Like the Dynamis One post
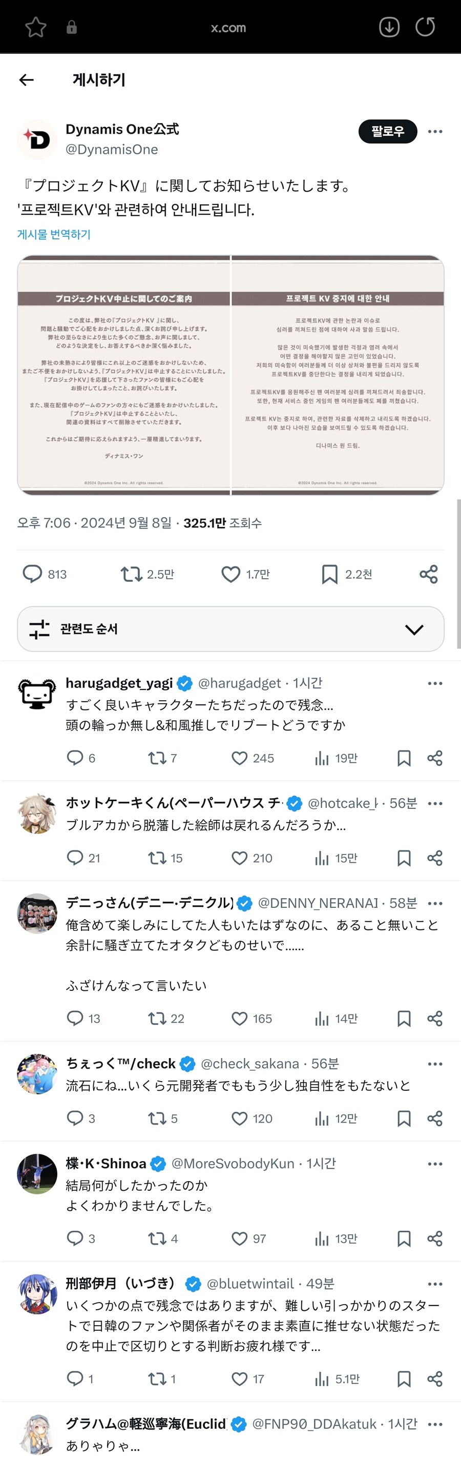Viewport: 461px width, 1463px height. (230, 574)
